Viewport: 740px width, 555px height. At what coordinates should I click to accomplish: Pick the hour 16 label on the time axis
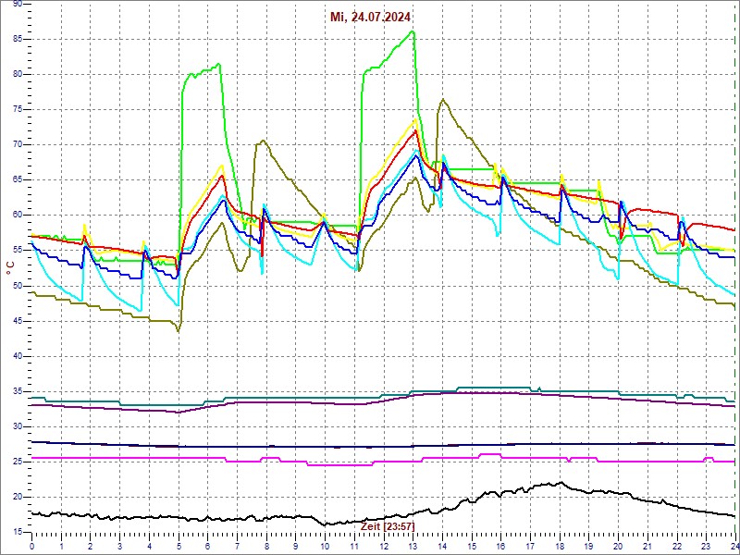pyautogui.click(x=500, y=545)
